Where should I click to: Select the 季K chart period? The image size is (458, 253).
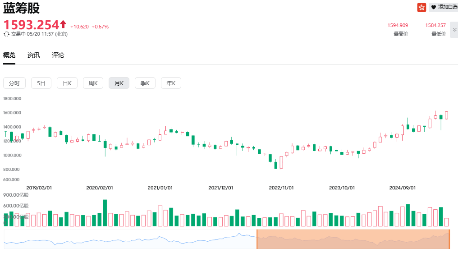click(145, 83)
